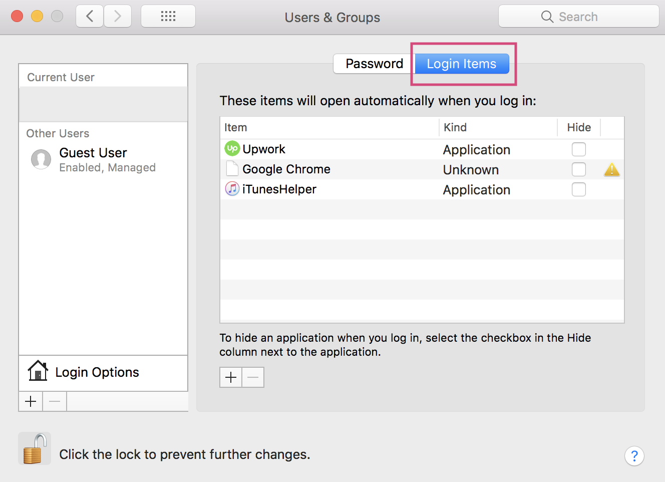Tick the Hide checkbox for Google Chrome

[578, 169]
